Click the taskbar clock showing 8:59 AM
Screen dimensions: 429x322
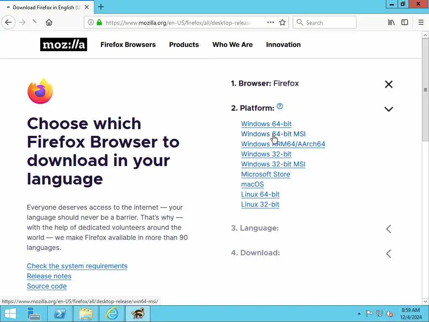(x=411, y=314)
